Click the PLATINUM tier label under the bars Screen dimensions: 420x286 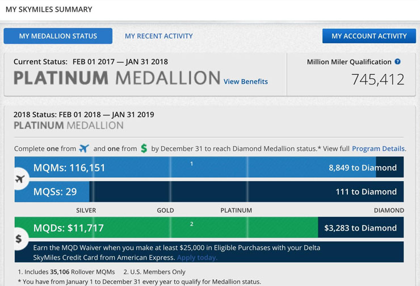click(236, 210)
